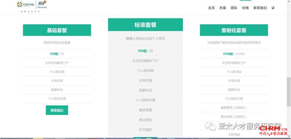Click 薪酬外包 in the 基础套餐 list
The width and height of the screenshot is (291, 139).
(x=57, y=90)
